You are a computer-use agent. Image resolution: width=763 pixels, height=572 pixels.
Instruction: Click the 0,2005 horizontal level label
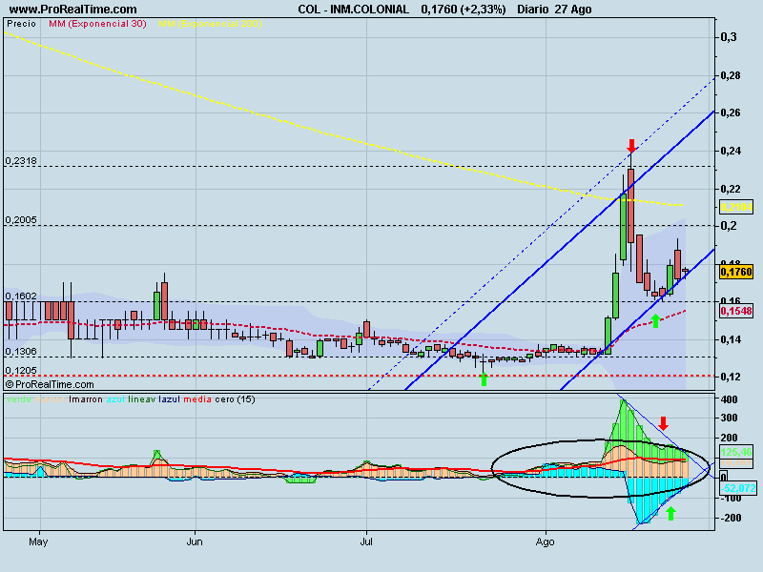click(21, 220)
